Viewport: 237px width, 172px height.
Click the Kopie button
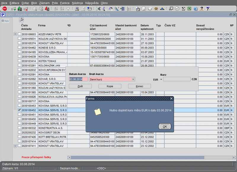tap(110, 86)
